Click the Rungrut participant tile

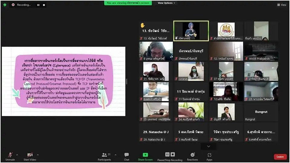[x=261, y=112]
